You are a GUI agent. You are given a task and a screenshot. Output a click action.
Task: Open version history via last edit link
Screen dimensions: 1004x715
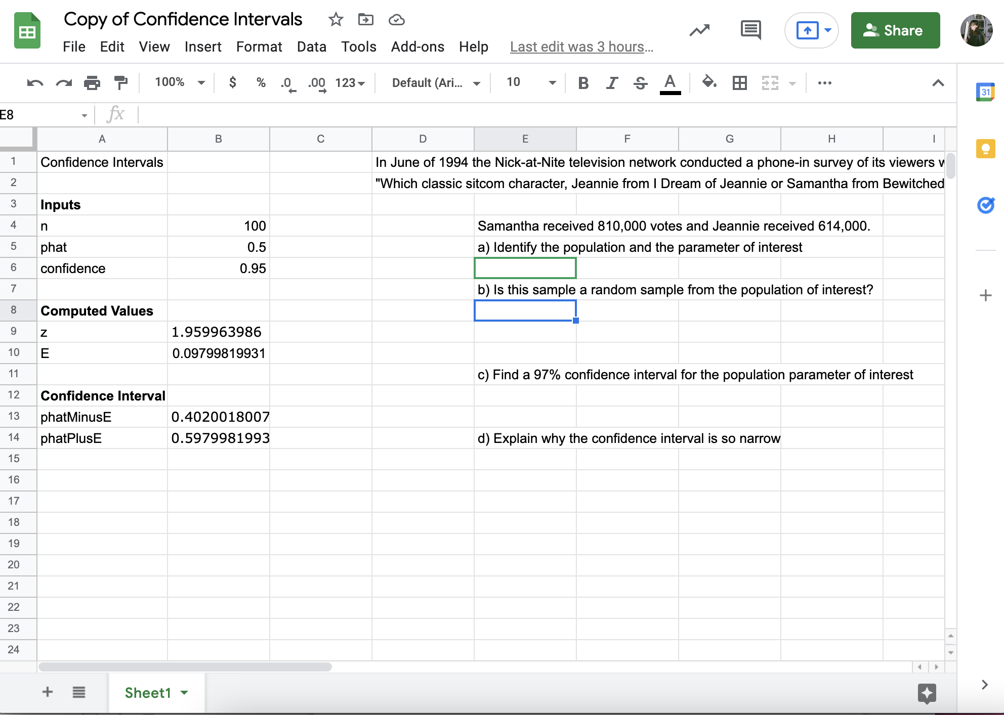pos(581,47)
